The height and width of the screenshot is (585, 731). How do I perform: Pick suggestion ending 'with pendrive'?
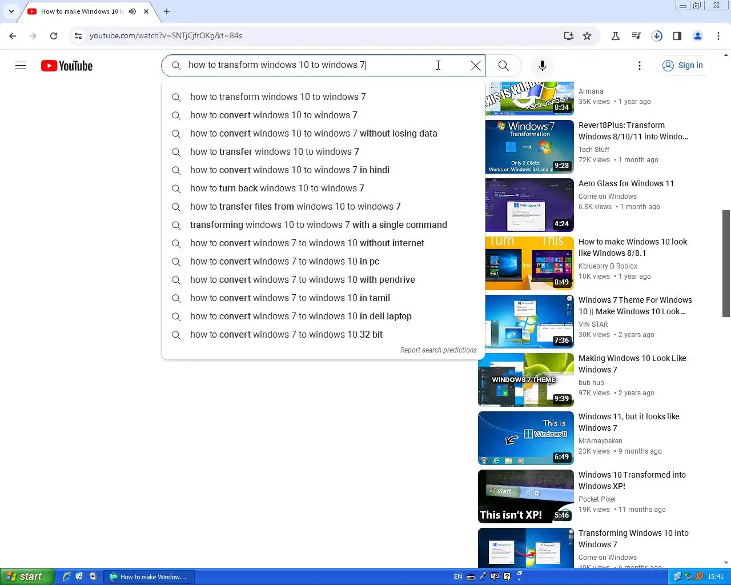tap(323, 280)
